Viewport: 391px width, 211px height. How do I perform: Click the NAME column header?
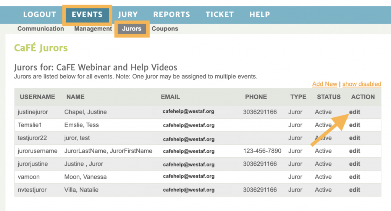tap(75, 97)
